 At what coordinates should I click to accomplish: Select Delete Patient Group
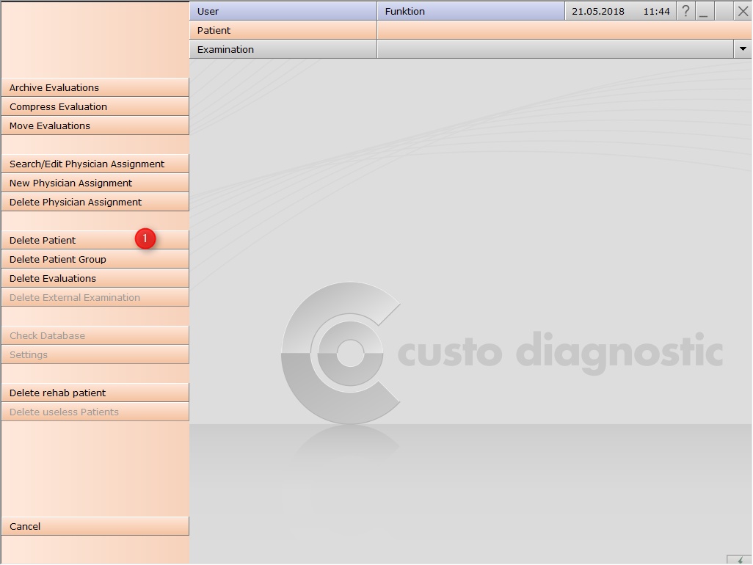(x=95, y=259)
